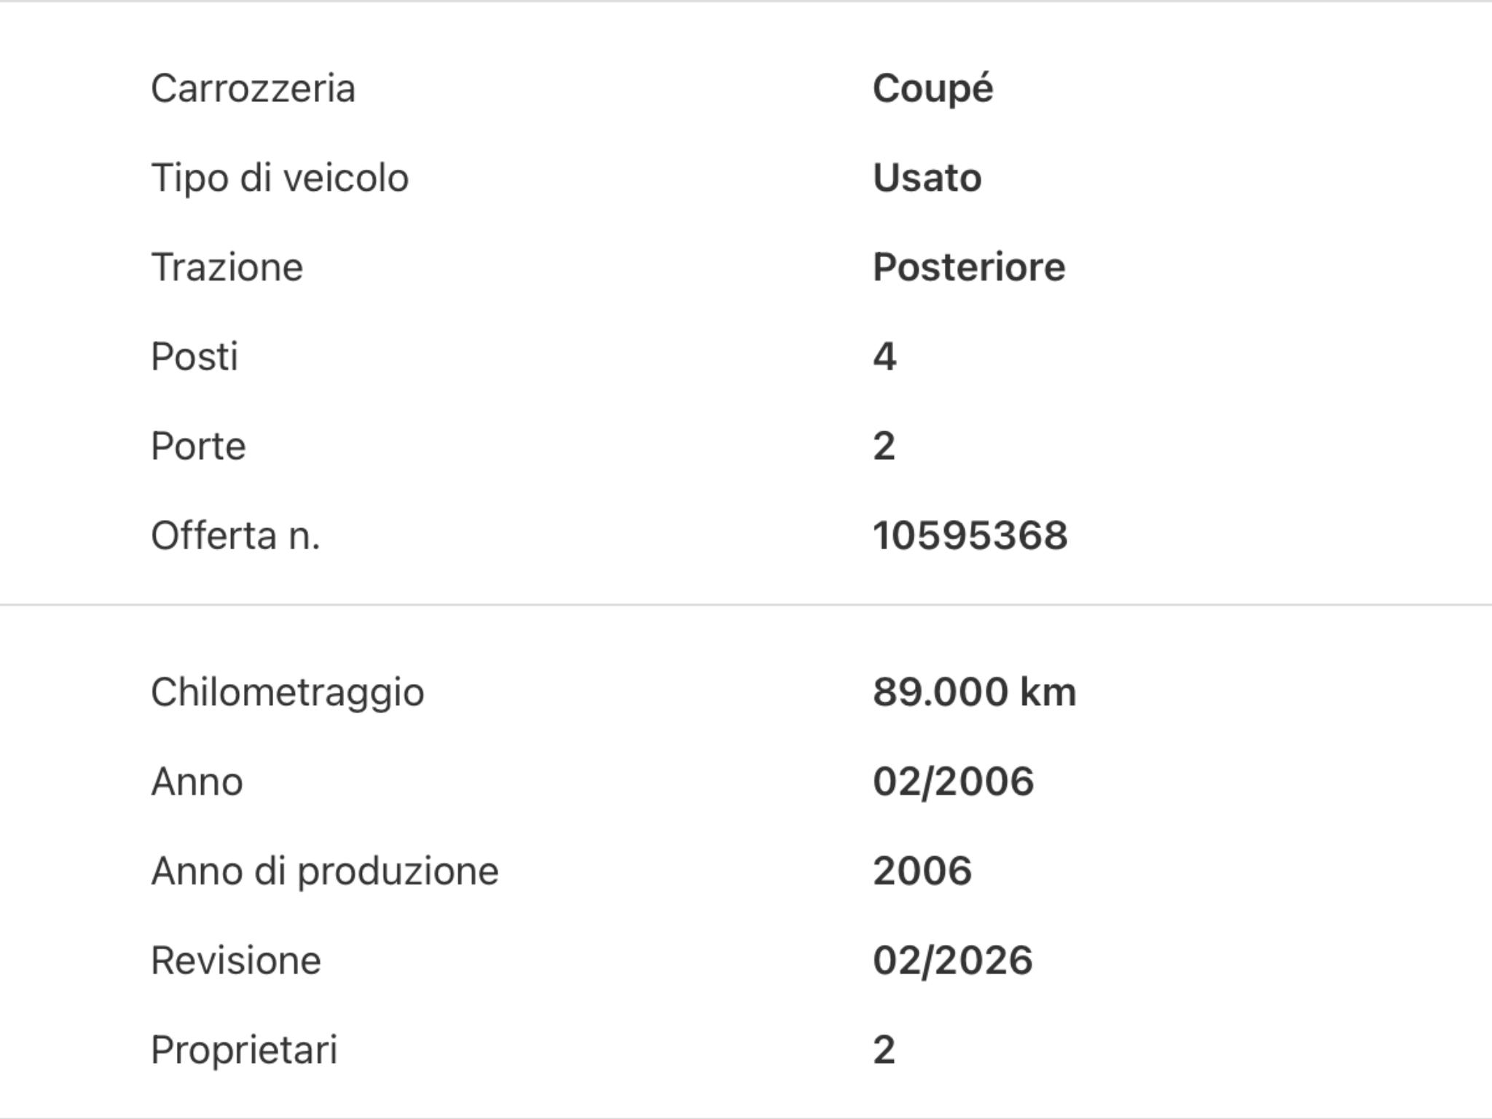Image resolution: width=1492 pixels, height=1119 pixels.
Task: Select the 02/2006 registration date
Action: tap(953, 782)
